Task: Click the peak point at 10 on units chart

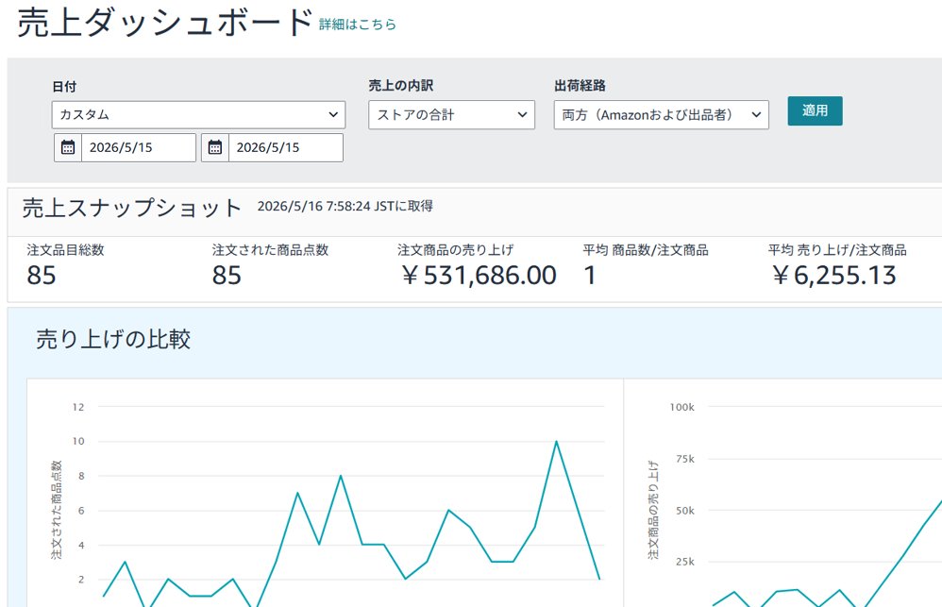Action: (x=556, y=442)
